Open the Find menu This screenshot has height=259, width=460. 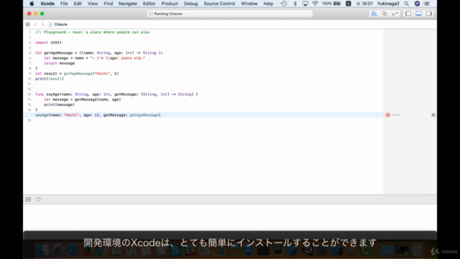point(108,4)
